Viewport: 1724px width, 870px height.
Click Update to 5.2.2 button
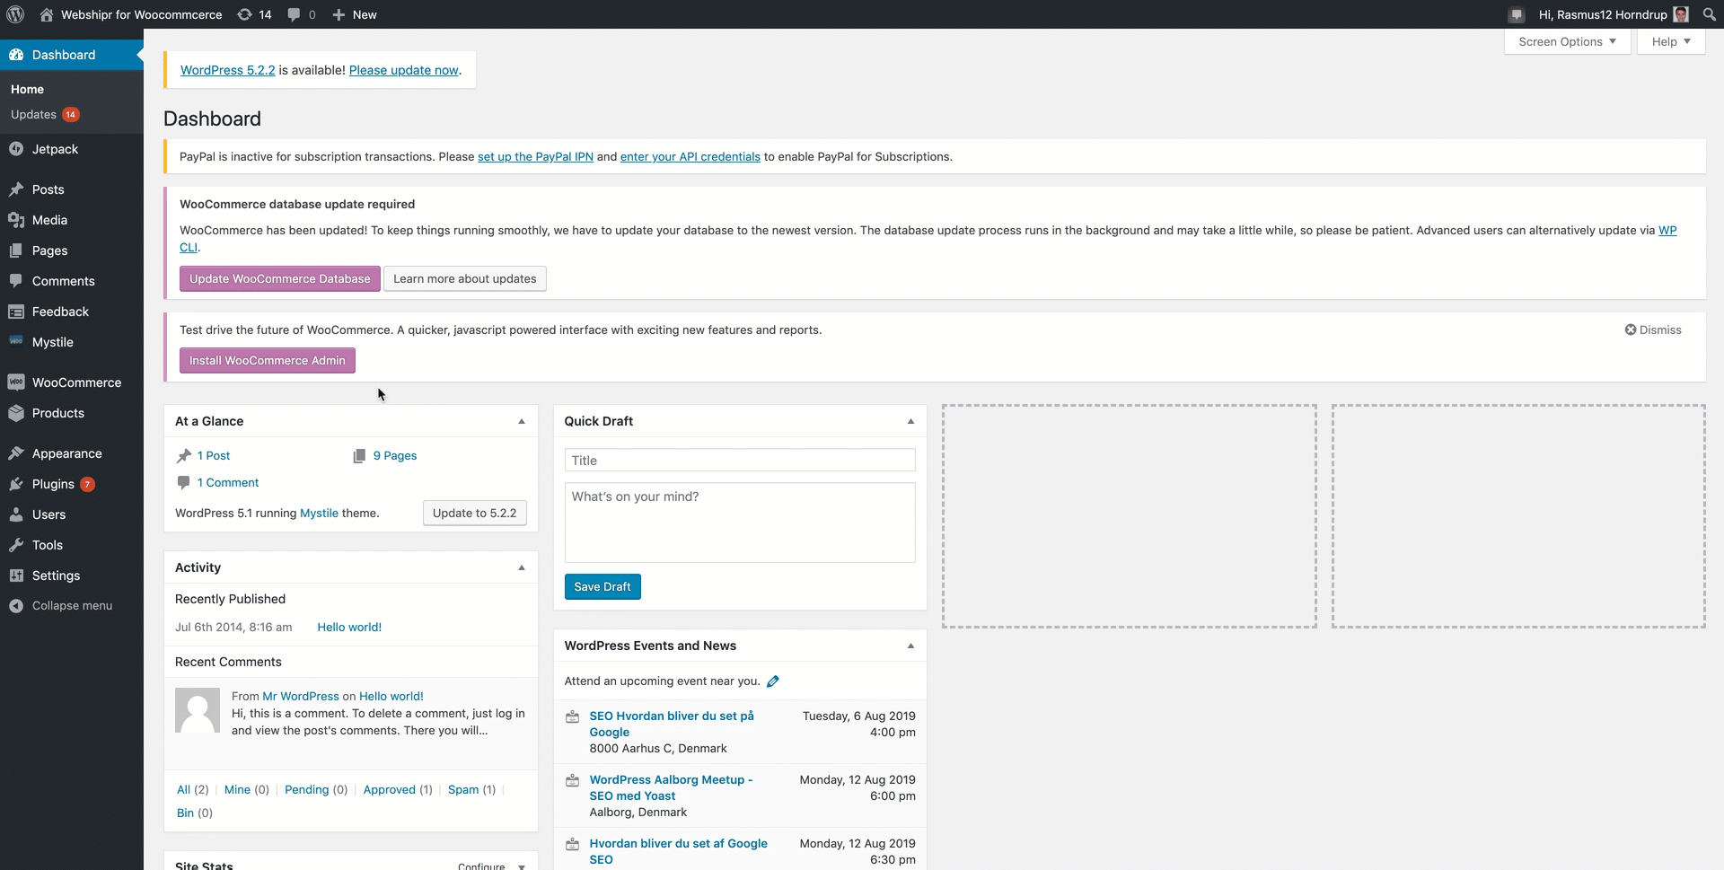pos(474,513)
